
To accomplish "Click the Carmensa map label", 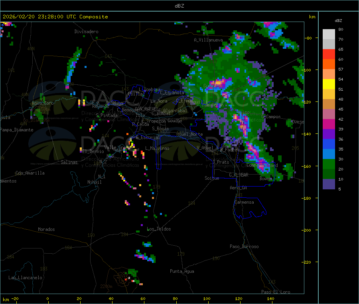I will pyautogui.click(x=244, y=202).
